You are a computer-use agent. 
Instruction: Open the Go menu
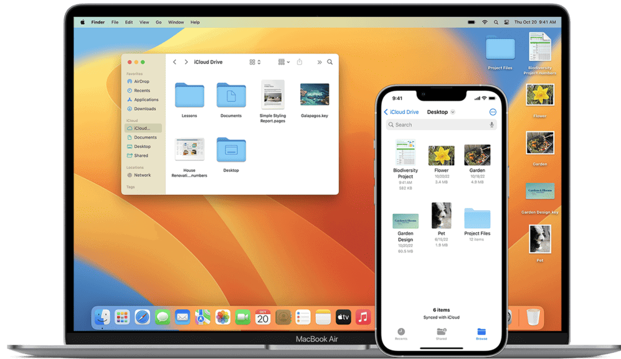(x=158, y=22)
